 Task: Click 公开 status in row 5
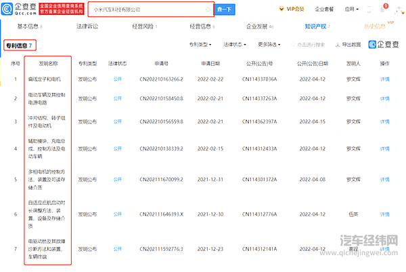click(x=117, y=180)
